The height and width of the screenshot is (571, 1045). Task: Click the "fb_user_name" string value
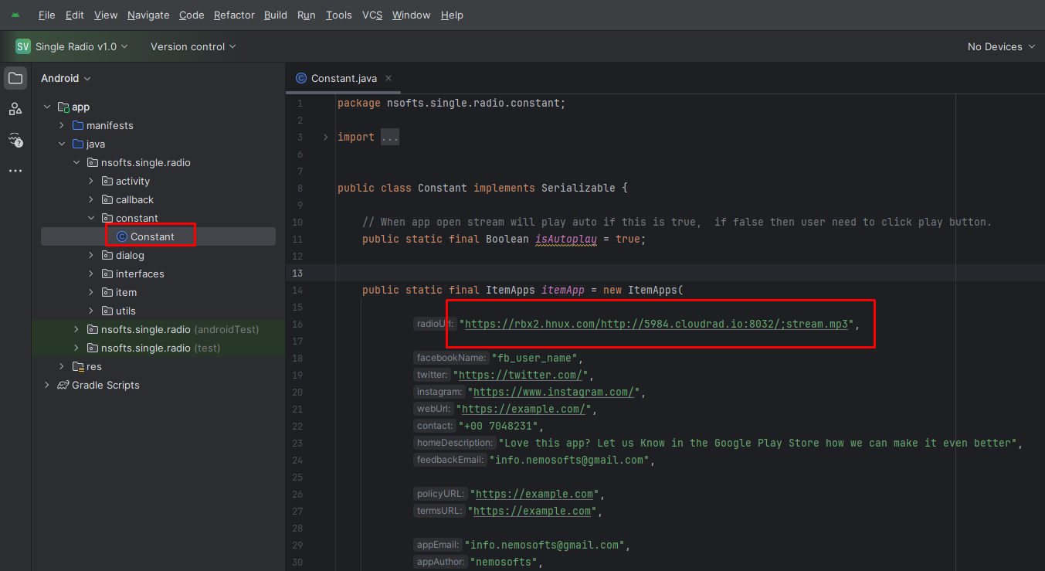534,358
